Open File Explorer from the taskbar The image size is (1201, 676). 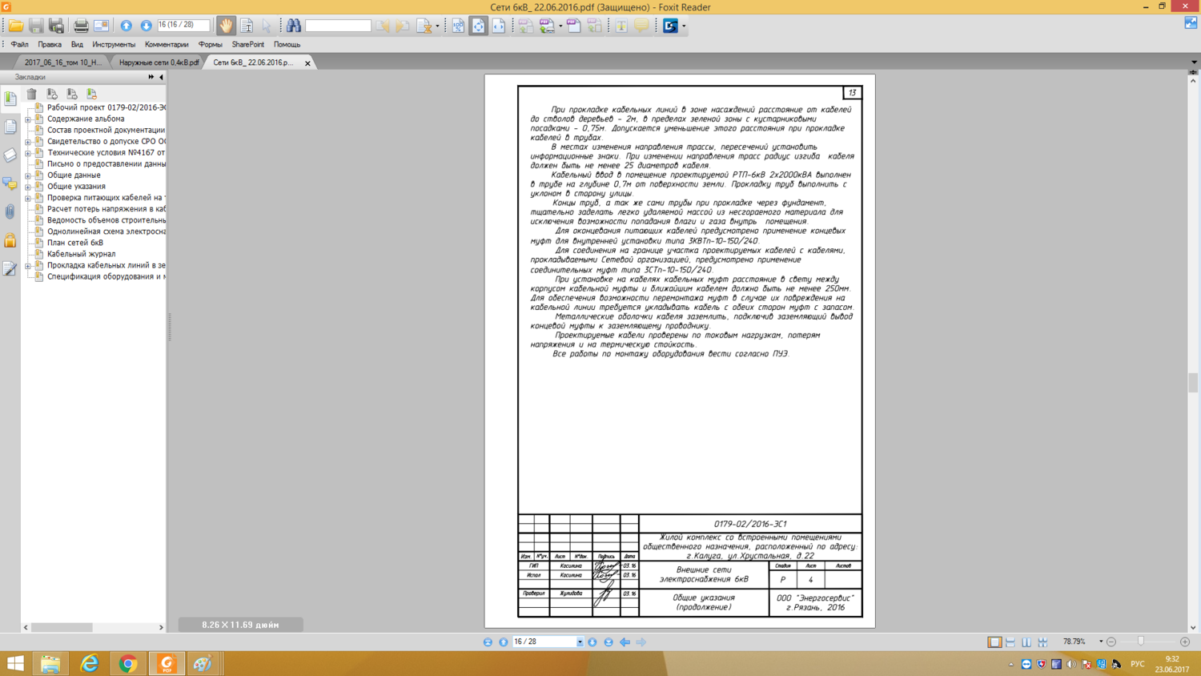[50, 663]
